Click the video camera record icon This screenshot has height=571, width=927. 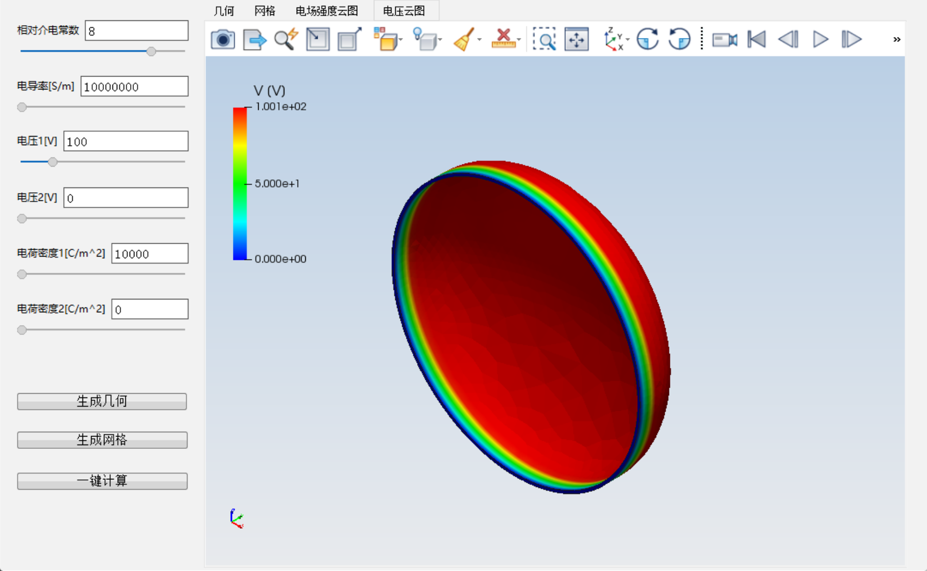point(725,40)
